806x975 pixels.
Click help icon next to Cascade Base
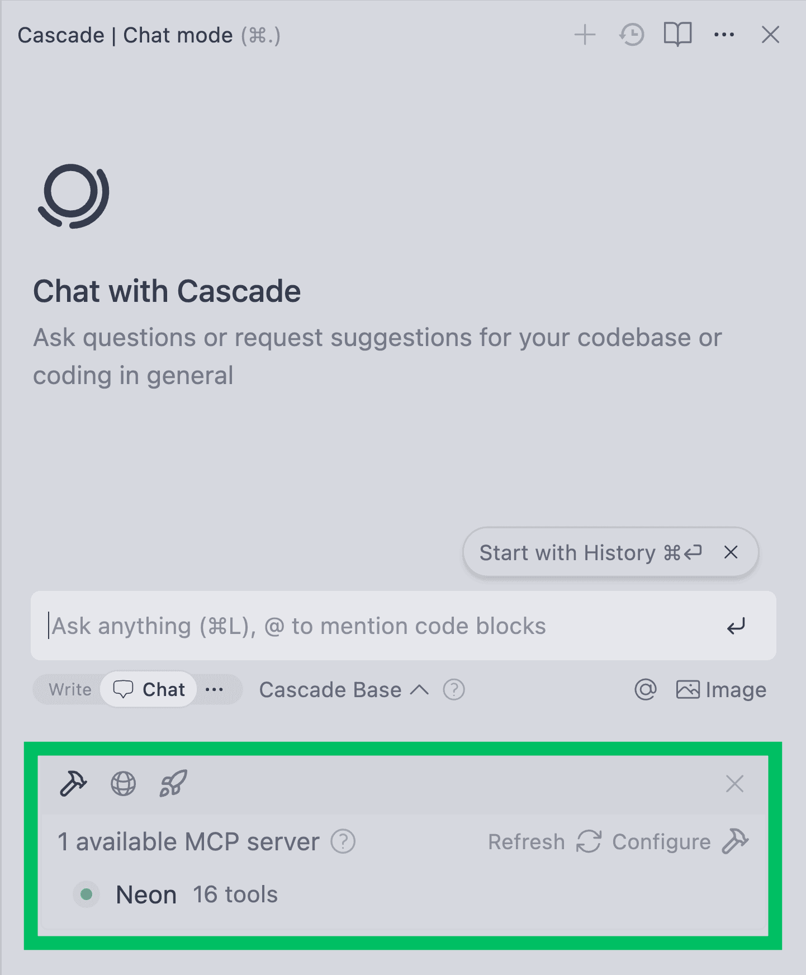pos(454,690)
